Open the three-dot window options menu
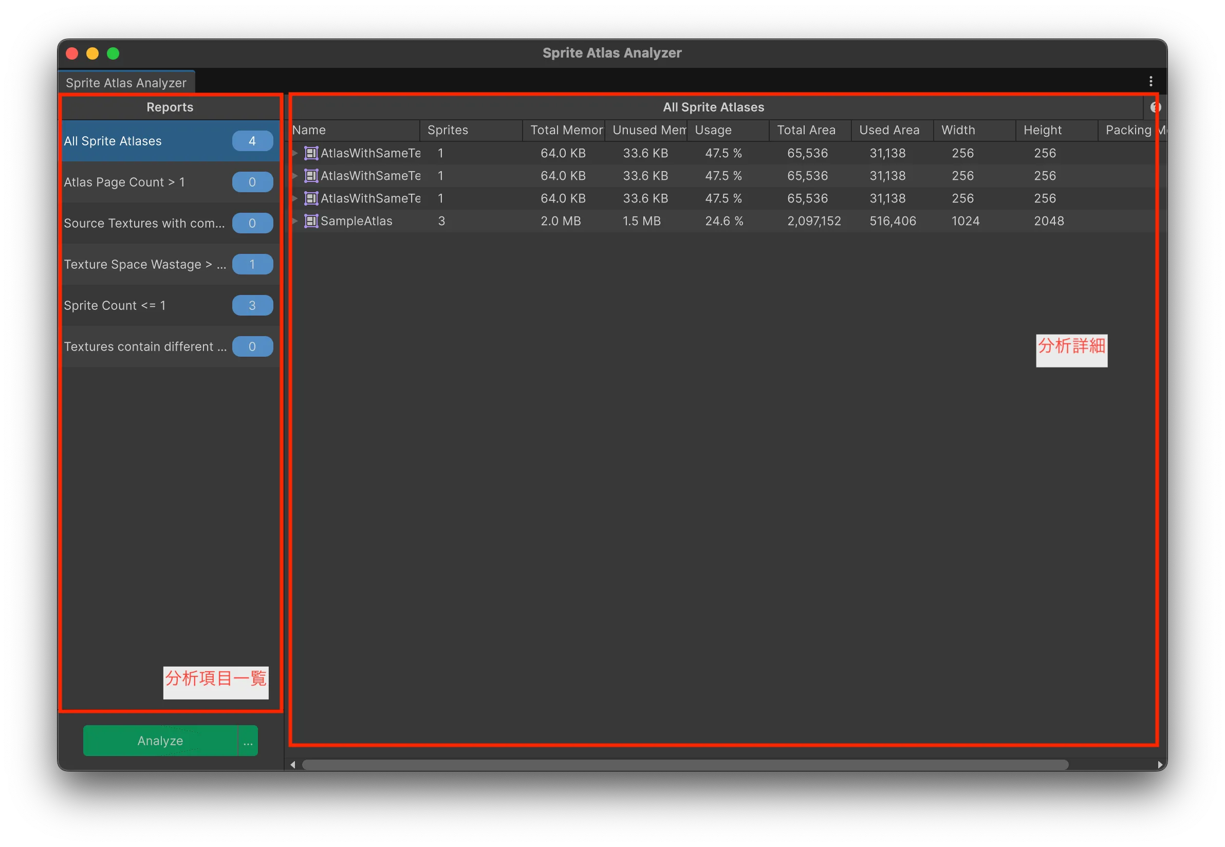The height and width of the screenshot is (847, 1225). [1150, 81]
